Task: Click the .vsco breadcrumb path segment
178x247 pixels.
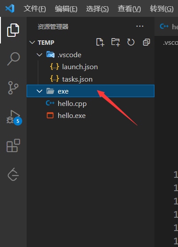Action: click(170, 43)
